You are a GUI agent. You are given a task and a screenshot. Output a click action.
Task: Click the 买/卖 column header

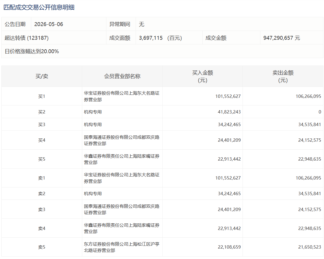[42, 76]
